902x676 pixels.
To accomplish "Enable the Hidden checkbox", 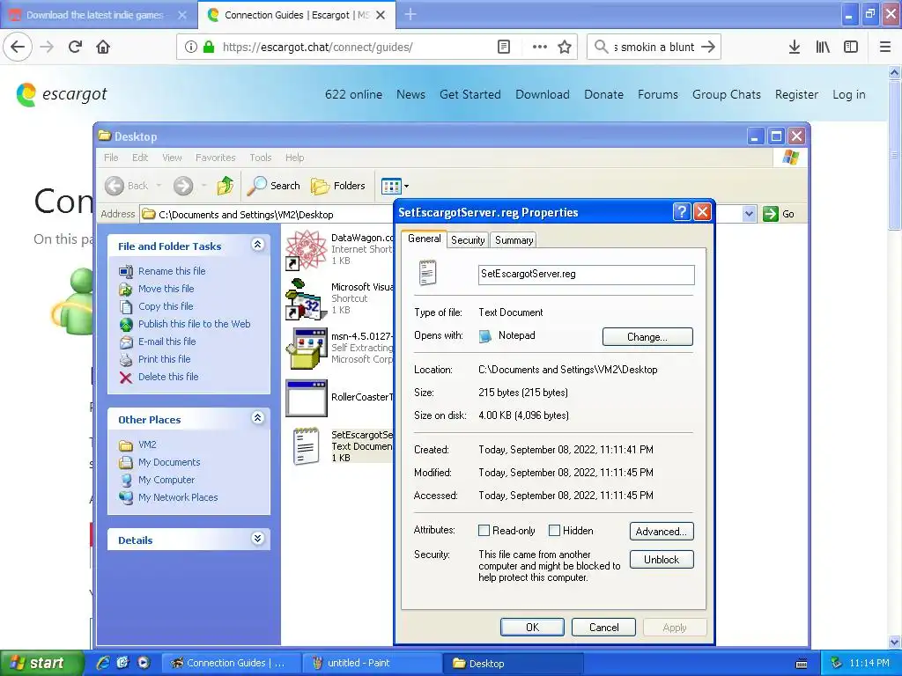I will tap(554, 531).
